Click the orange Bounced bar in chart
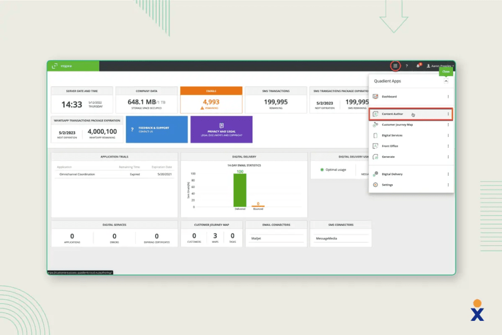The image size is (502, 335). tap(258, 206)
